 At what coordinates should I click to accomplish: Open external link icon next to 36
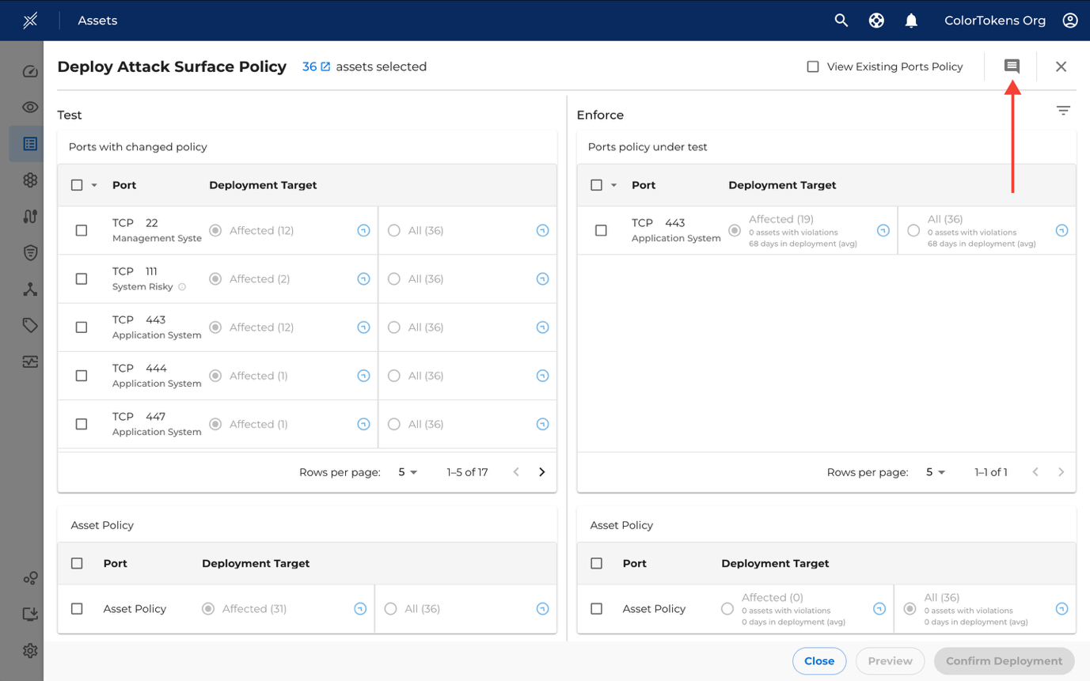coord(325,66)
